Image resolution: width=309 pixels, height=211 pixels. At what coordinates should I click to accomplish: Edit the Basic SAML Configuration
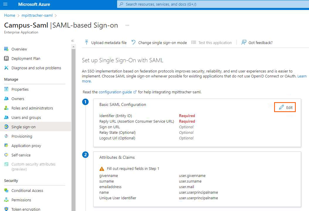285,107
